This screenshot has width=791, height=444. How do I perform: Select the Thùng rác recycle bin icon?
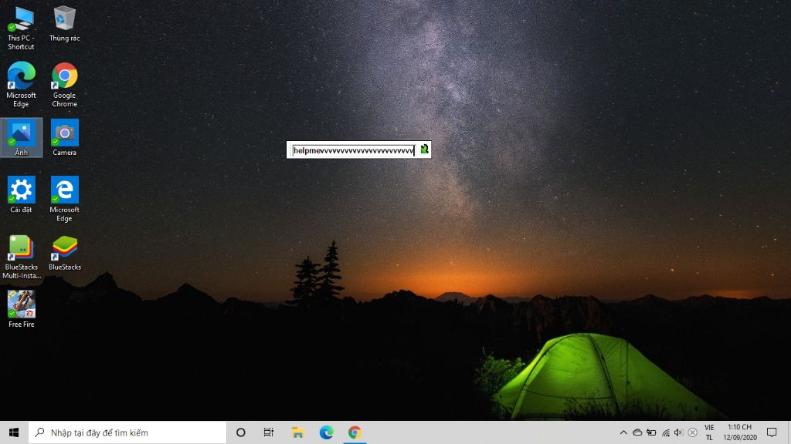click(65, 24)
